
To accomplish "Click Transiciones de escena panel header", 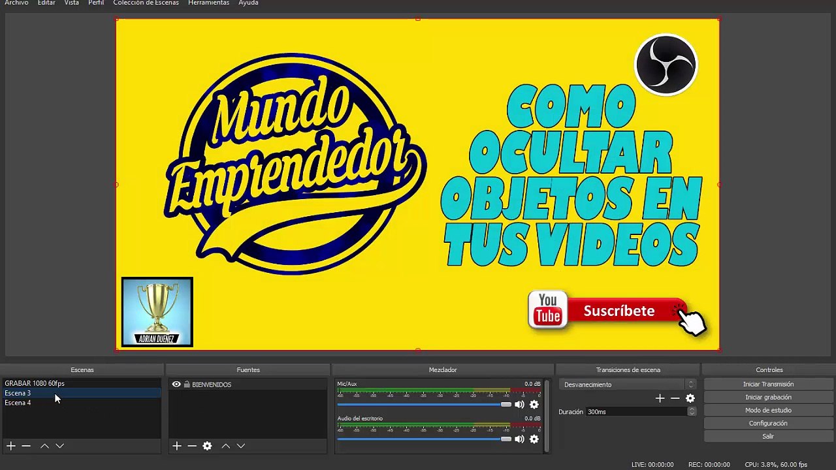I will point(628,370).
